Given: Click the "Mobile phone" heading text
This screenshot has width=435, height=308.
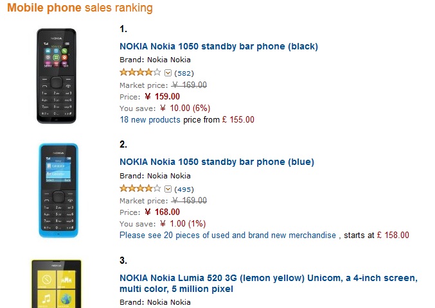Looking at the screenshot, I should [44, 8].
